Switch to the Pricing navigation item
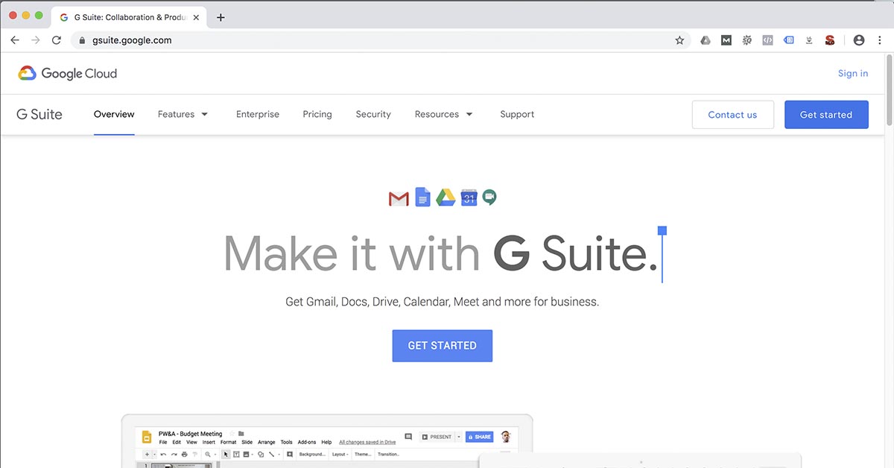 (x=317, y=114)
